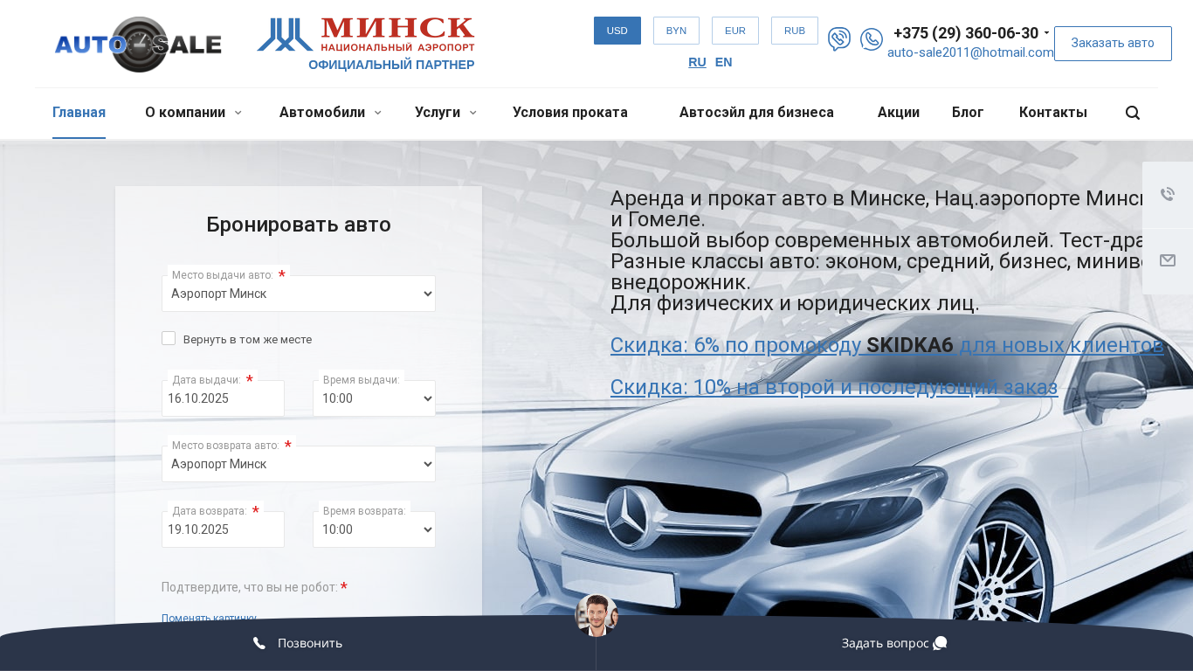This screenshot has width=1193, height=671.
Task: Click phone number +375 (29) 360-06-30
Action: tap(966, 33)
